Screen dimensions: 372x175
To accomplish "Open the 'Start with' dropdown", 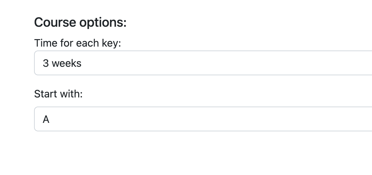I will pyautogui.click(x=203, y=119).
